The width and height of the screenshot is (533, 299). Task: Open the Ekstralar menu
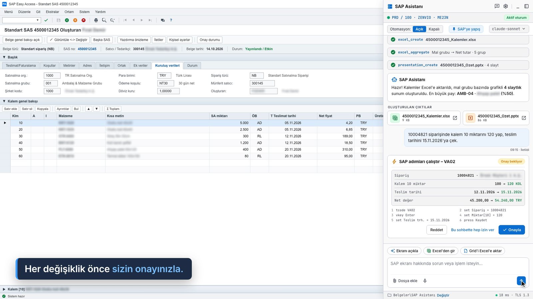52,12
